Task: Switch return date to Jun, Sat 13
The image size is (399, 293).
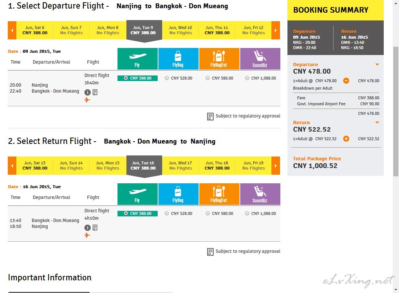Action: pos(35,165)
